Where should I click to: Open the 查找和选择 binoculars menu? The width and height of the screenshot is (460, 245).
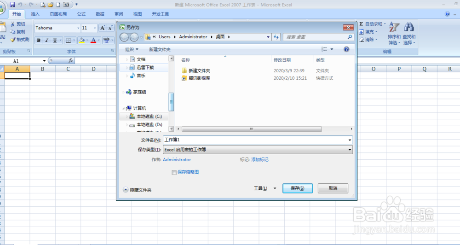pos(409,33)
